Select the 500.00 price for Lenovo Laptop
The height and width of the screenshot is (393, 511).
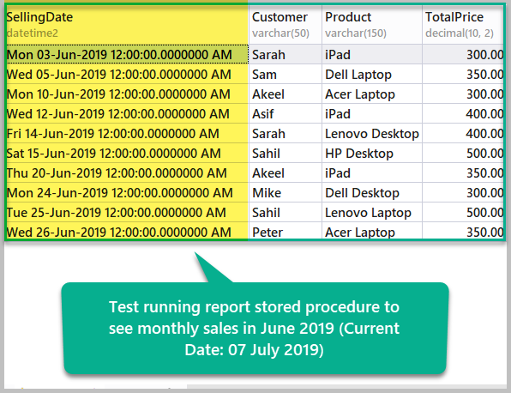(x=463, y=212)
